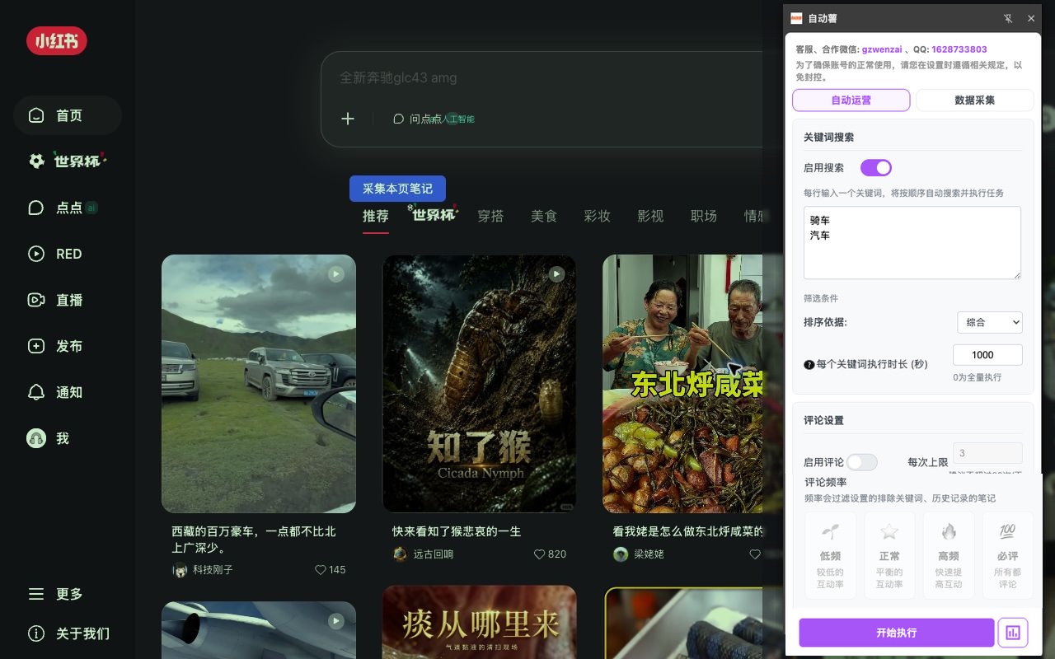Open the statistics chart icon button
This screenshot has width=1055, height=659.
coord(1013,633)
